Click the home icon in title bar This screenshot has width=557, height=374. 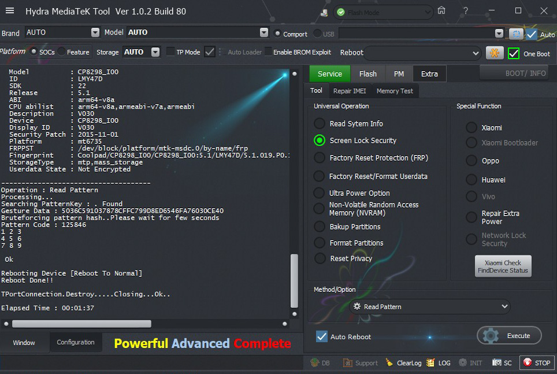pos(441,10)
